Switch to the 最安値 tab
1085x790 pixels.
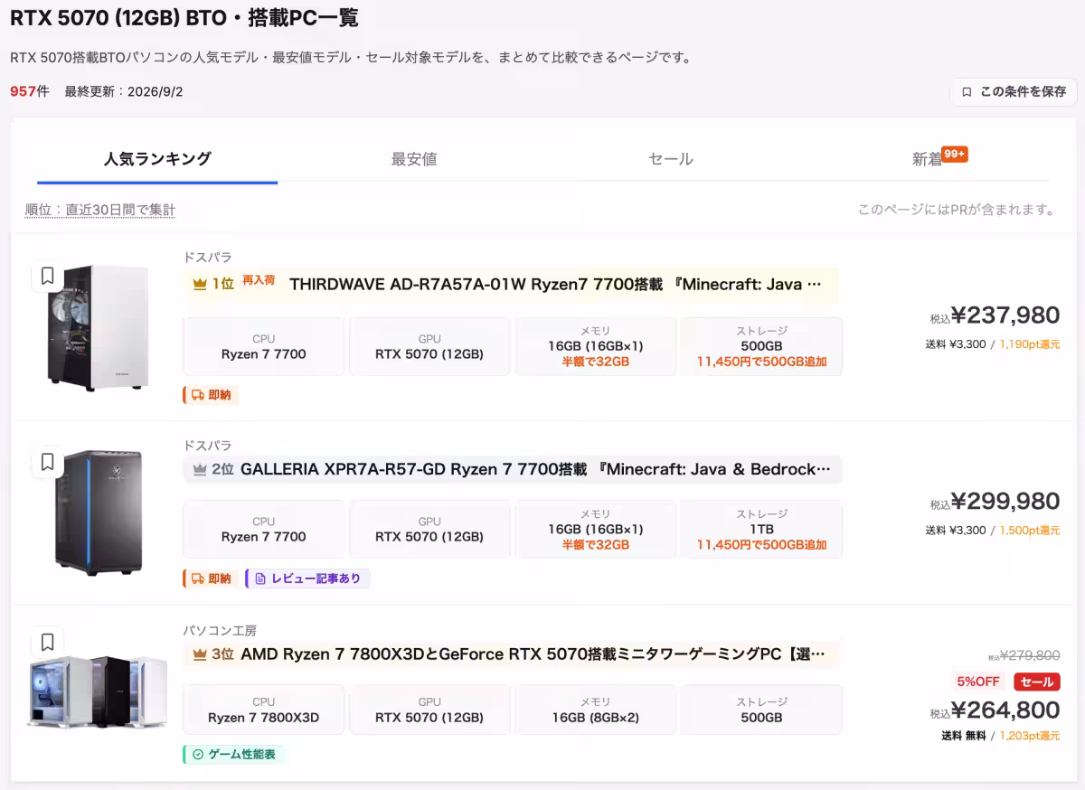coord(414,159)
